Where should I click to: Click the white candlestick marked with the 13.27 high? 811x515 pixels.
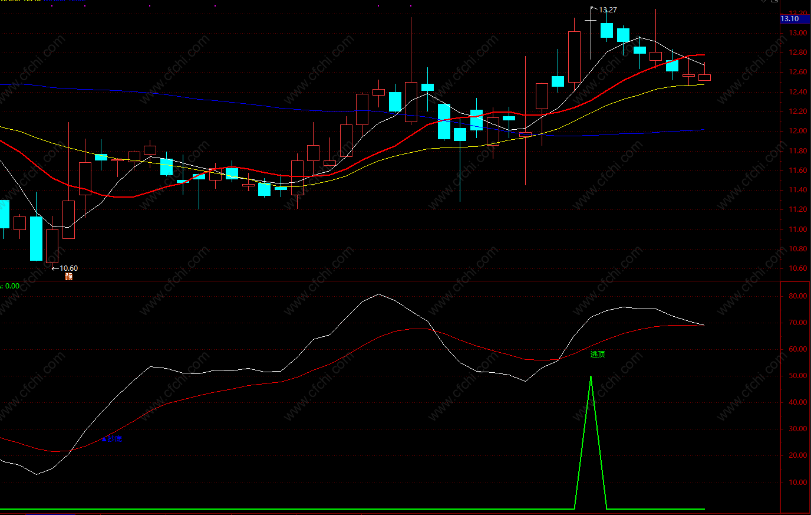[x=591, y=32]
